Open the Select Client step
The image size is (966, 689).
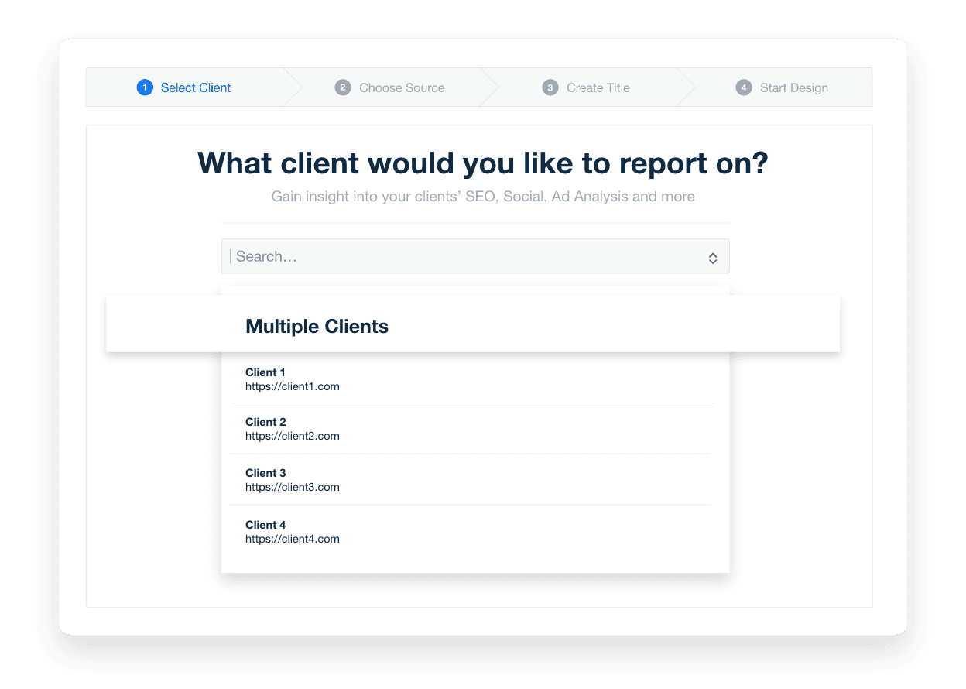196,87
